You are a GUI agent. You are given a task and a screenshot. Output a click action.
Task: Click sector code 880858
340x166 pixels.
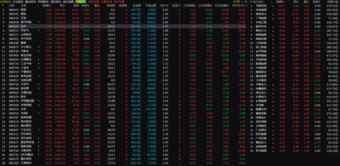tap(14, 22)
